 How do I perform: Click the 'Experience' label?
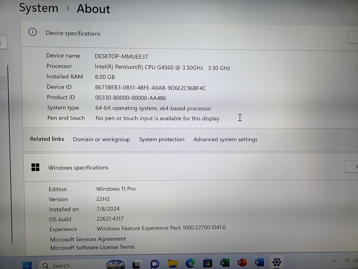[x=63, y=229]
